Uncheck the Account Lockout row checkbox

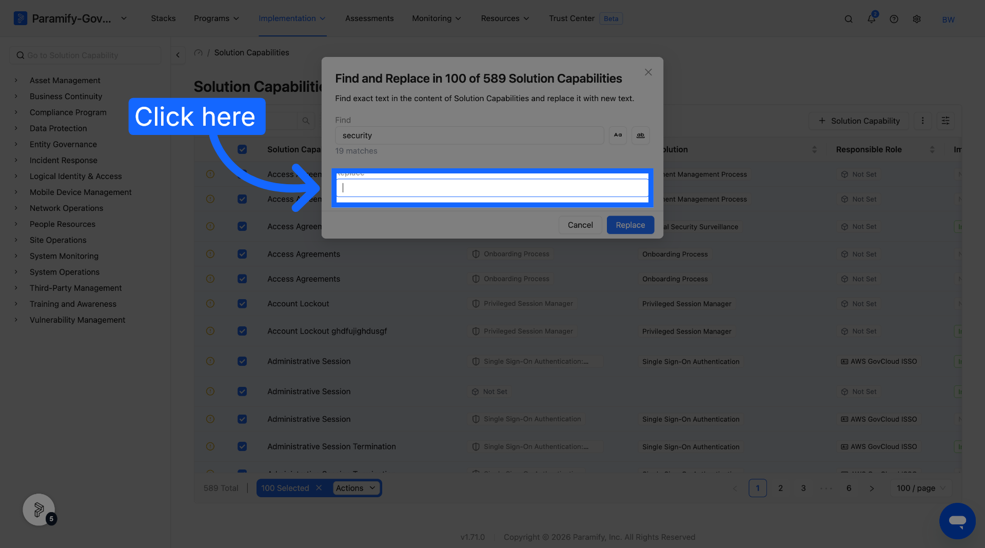click(x=242, y=304)
